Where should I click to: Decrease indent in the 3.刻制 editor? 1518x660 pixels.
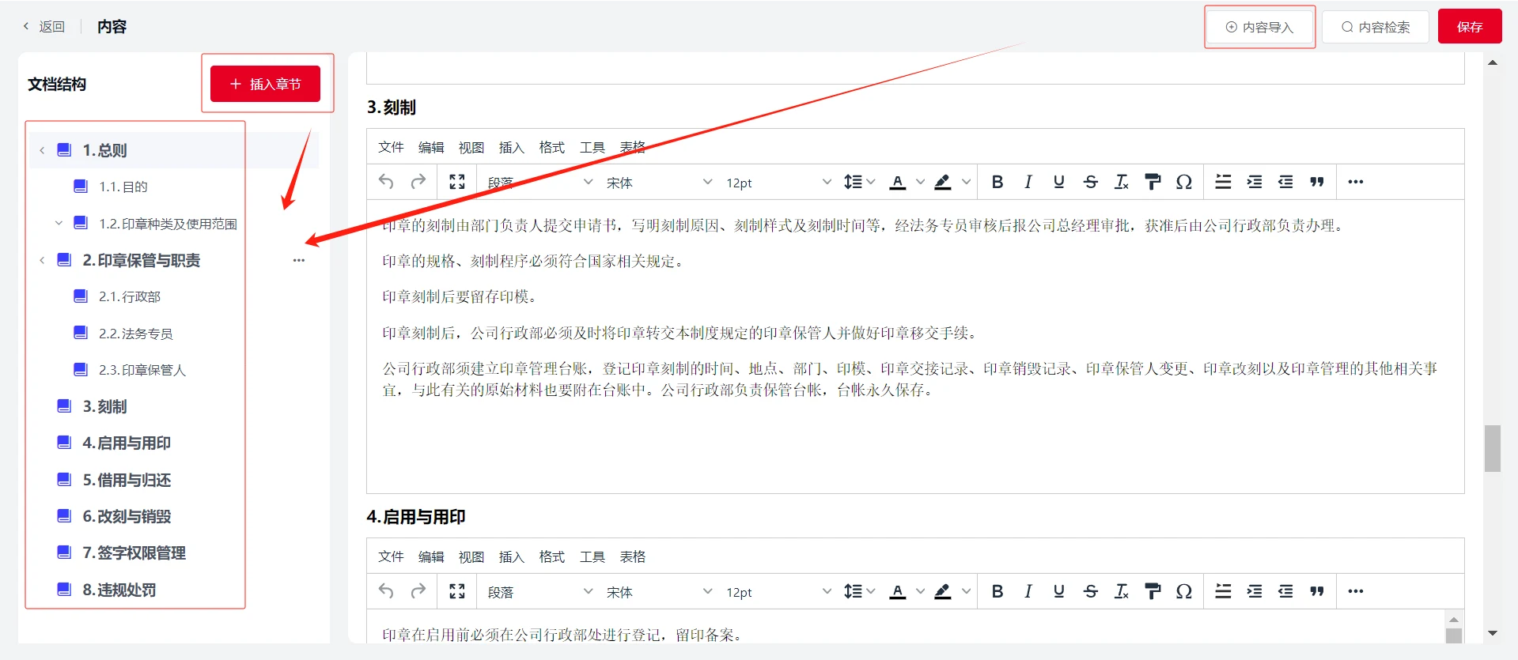pos(1285,182)
